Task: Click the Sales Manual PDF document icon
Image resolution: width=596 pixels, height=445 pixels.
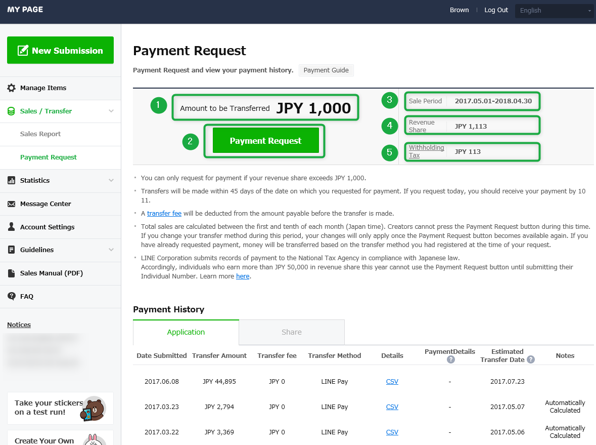Action: pyautogui.click(x=11, y=273)
